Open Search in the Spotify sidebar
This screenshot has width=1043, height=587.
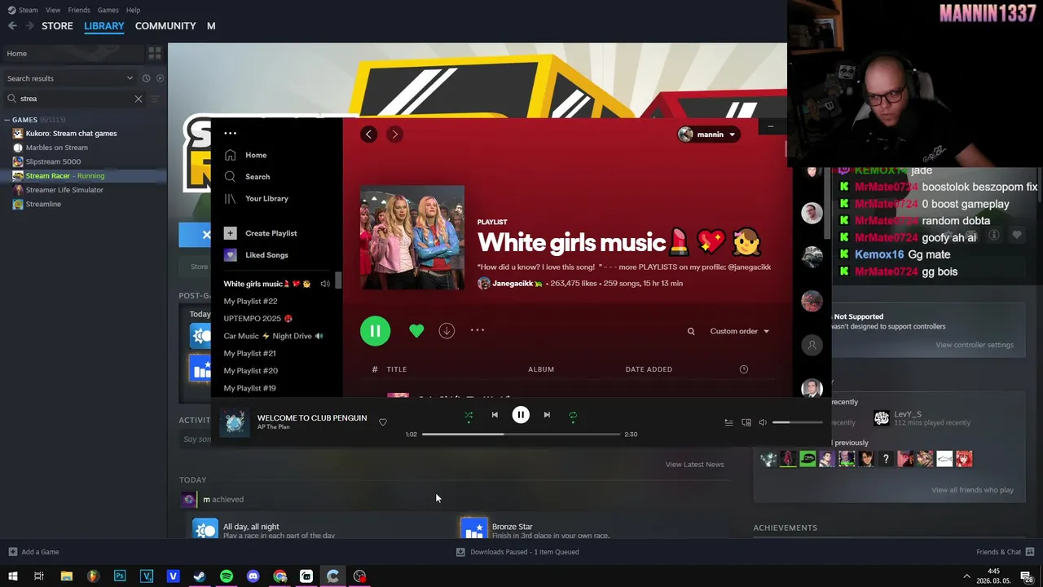click(x=257, y=177)
